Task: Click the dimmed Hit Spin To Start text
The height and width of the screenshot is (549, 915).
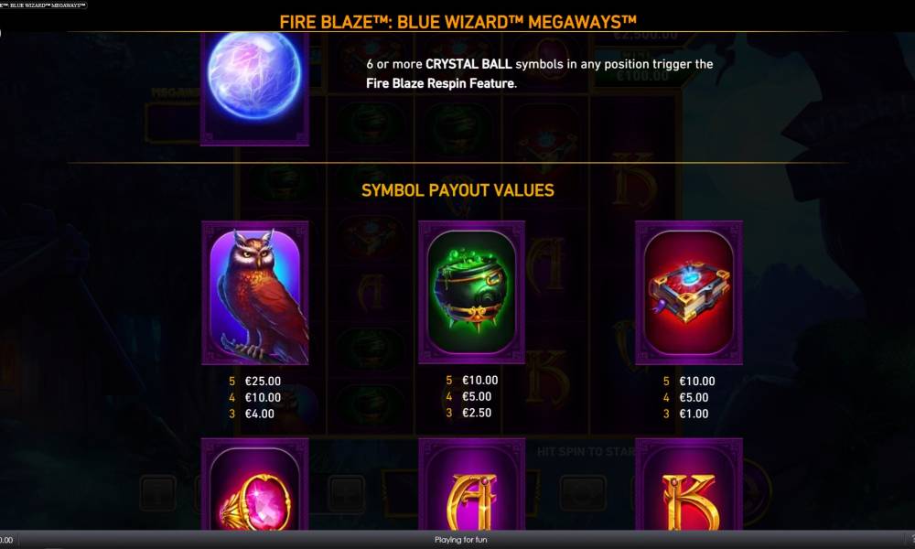Action: [x=586, y=452]
